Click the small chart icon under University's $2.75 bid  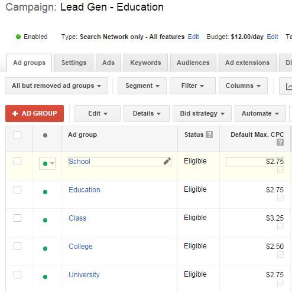[x=280, y=283]
